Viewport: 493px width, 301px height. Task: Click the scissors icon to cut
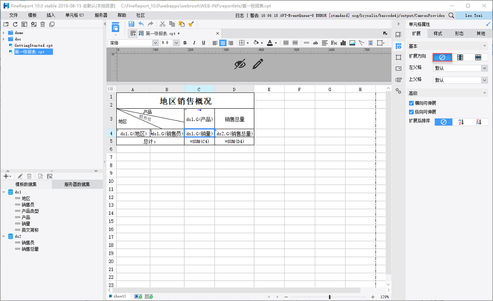coord(162,24)
